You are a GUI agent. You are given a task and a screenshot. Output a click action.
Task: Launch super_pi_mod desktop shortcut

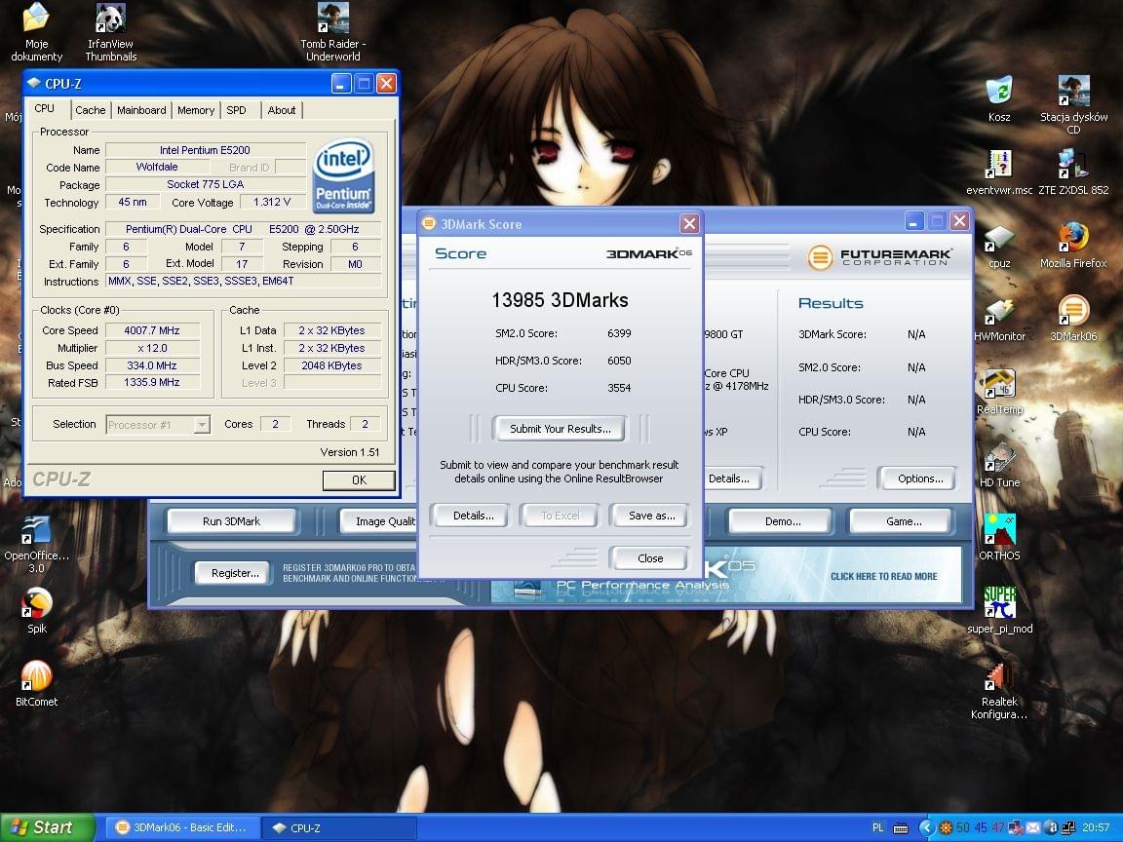pyautogui.click(x=1000, y=611)
